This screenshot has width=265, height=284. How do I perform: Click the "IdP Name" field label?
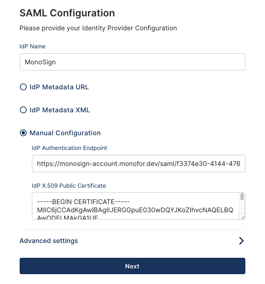pos(32,46)
